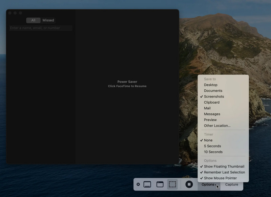
Task: Choose Documents as save destination
Action: tap(213, 90)
